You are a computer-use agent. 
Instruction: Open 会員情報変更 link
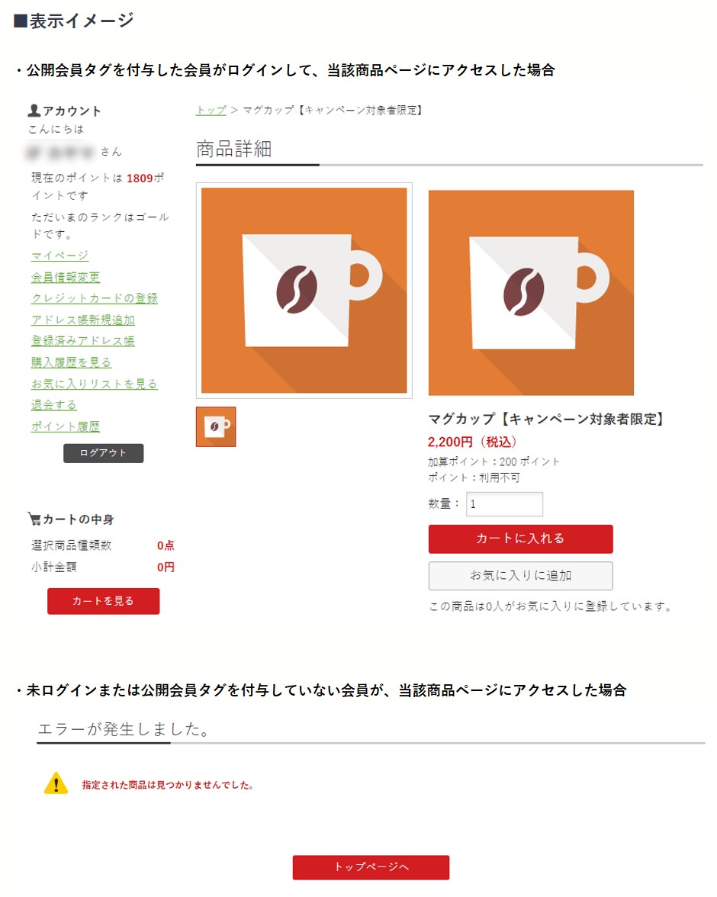tap(66, 278)
